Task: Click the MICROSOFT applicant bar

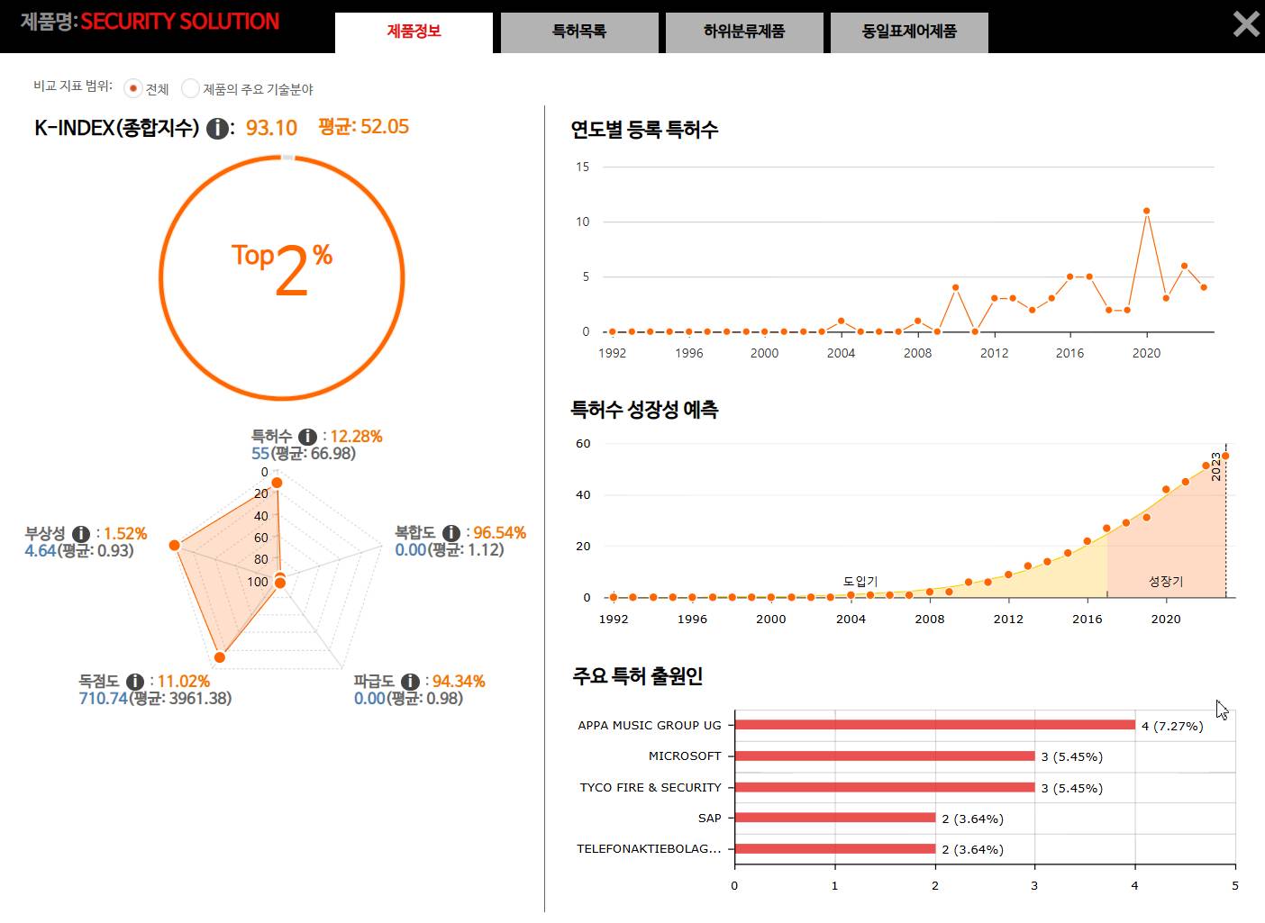Action: click(x=885, y=756)
